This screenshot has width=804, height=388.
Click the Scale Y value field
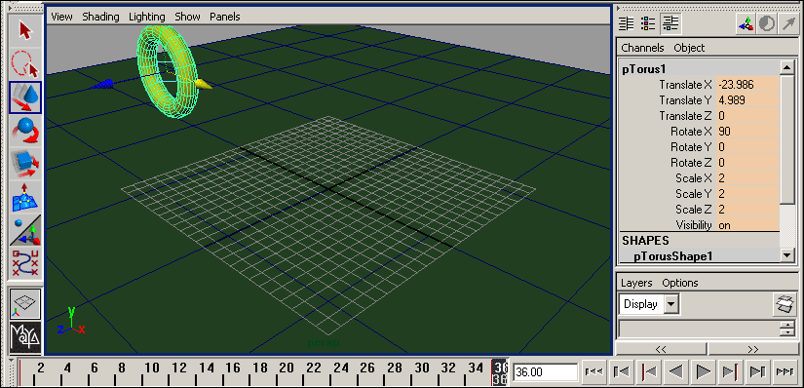tap(747, 194)
